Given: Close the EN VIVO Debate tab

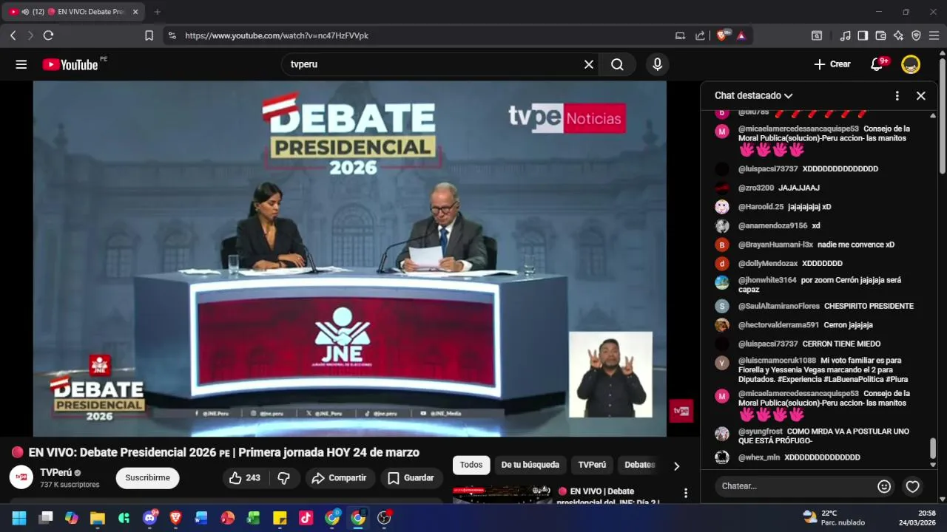Looking at the screenshot, I should pyautogui.click(x=135, y=12).
